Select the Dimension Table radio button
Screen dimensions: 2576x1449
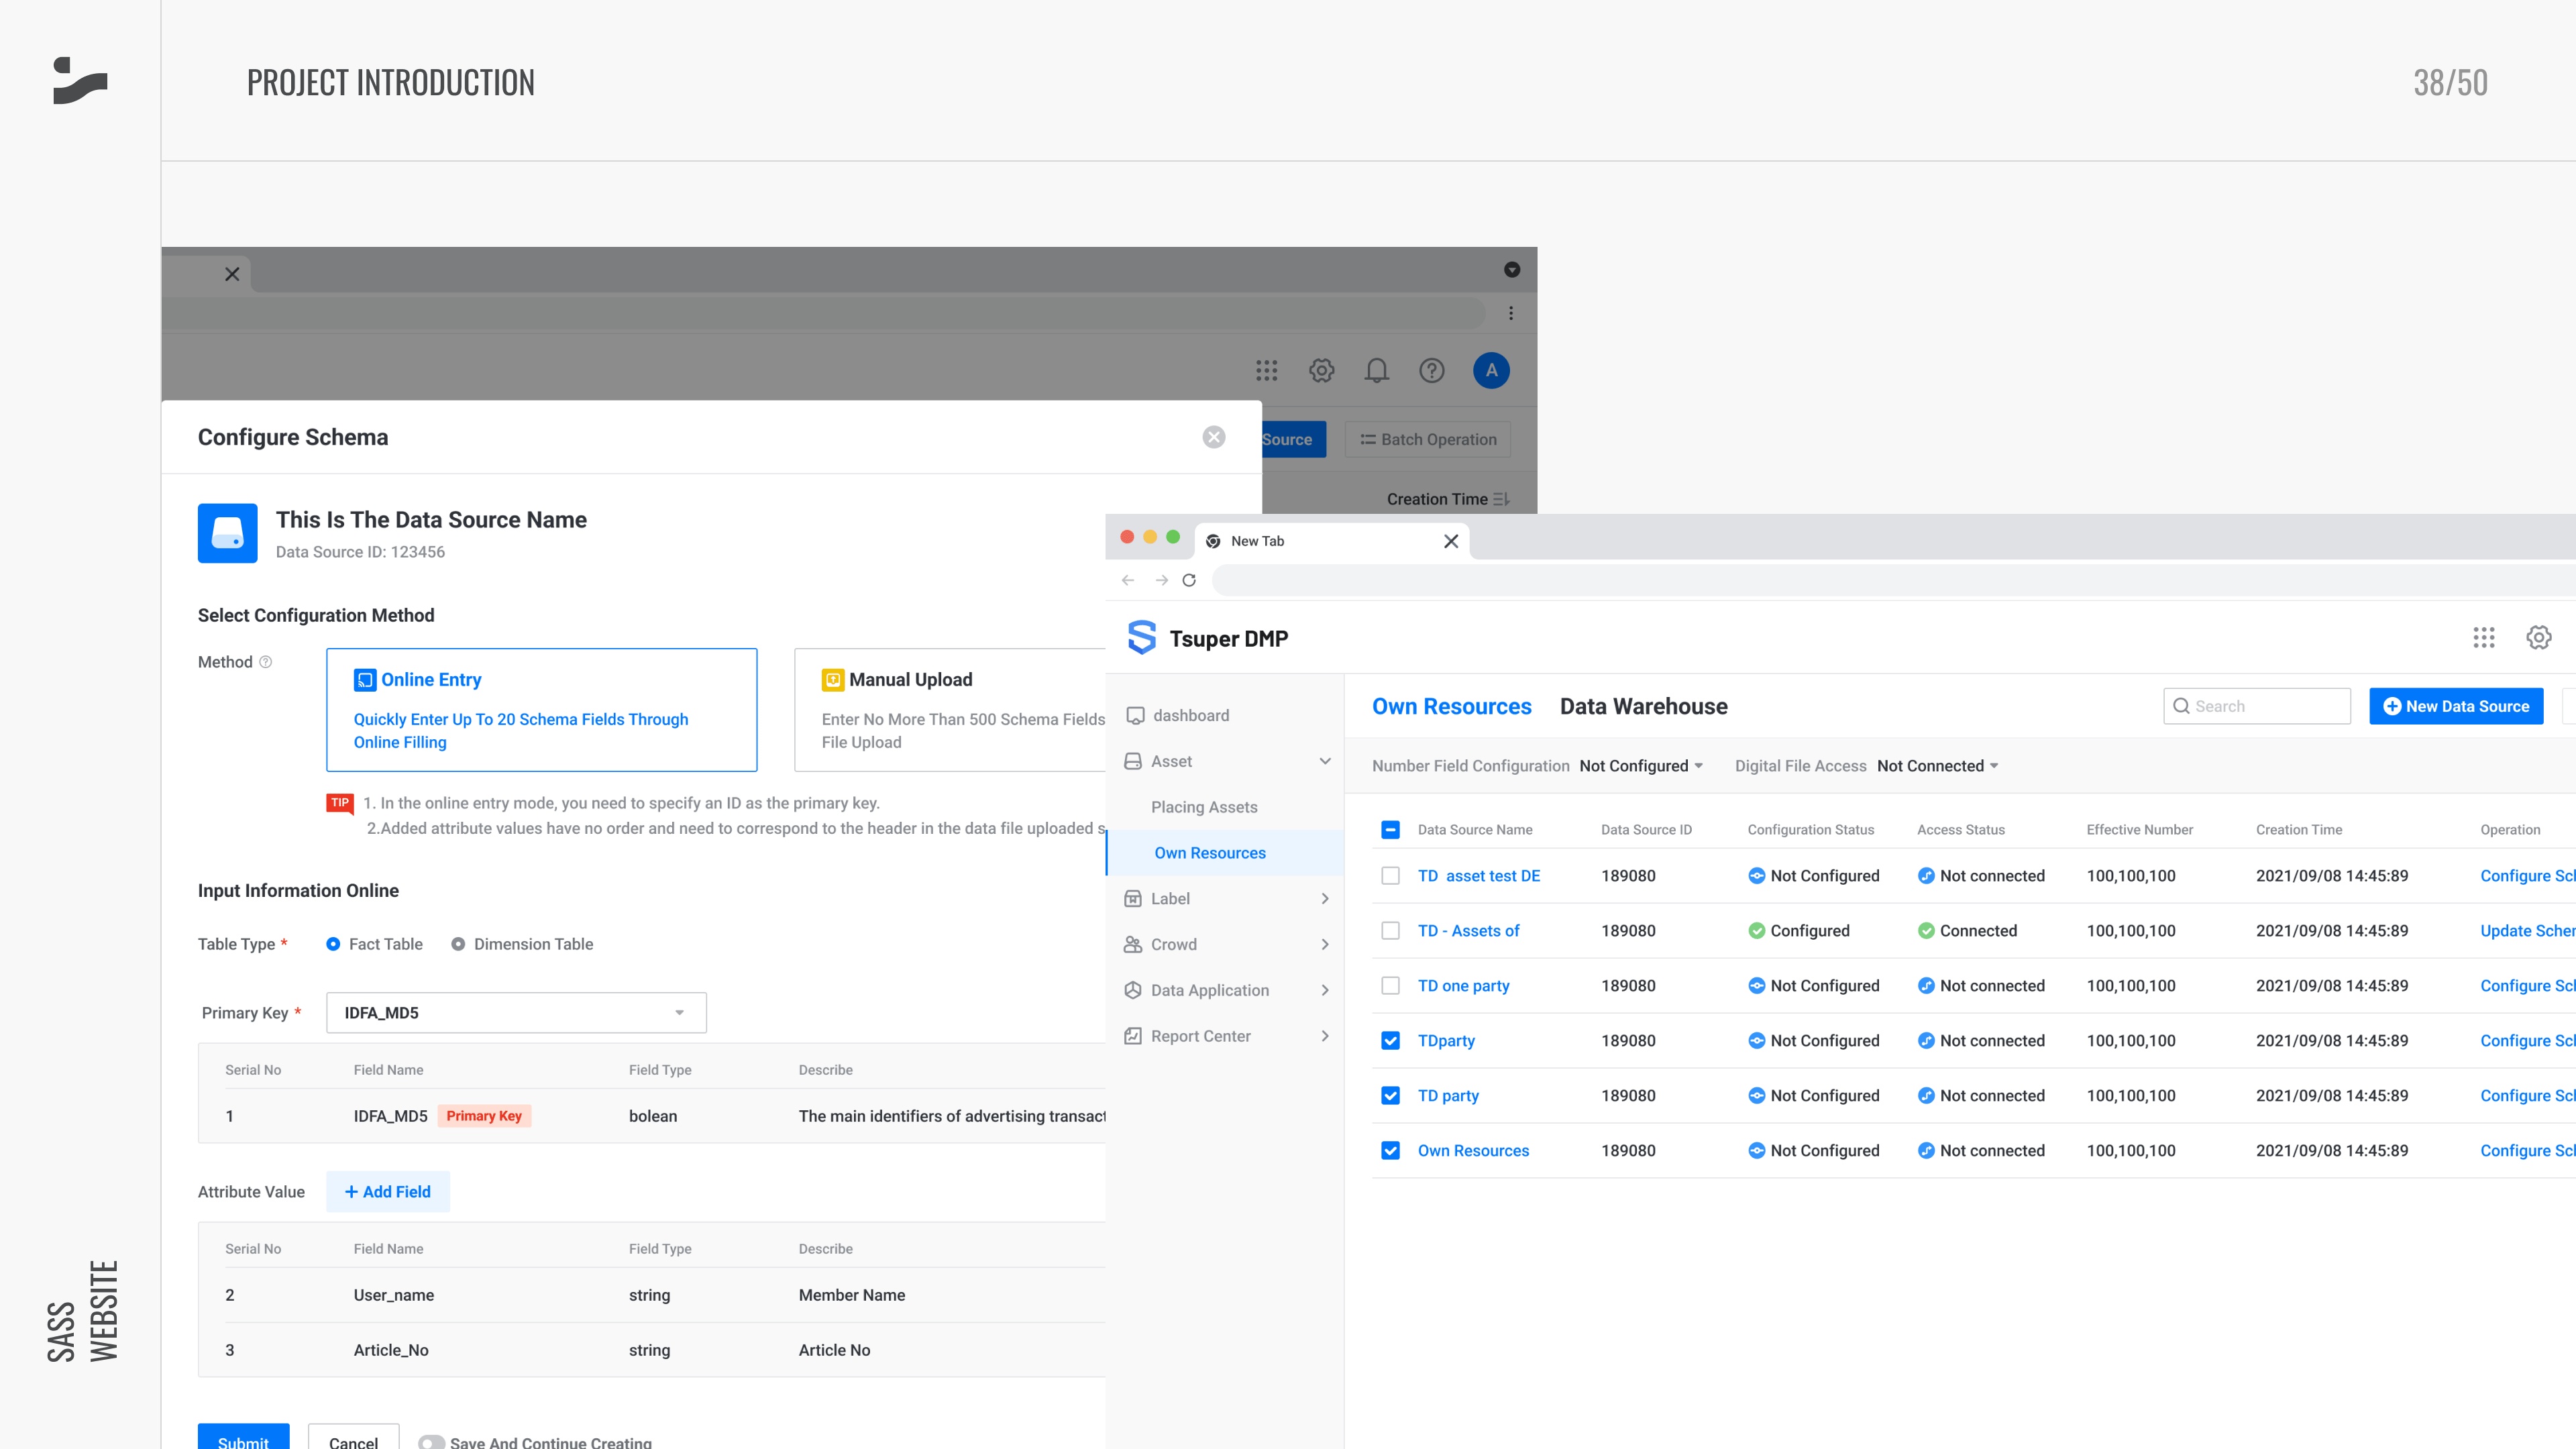pos(458,944)
